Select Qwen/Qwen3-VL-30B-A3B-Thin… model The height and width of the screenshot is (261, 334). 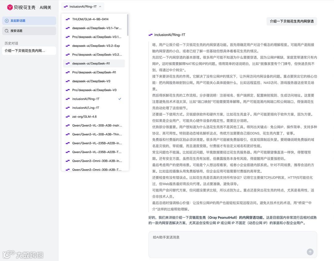pos(94,135)
